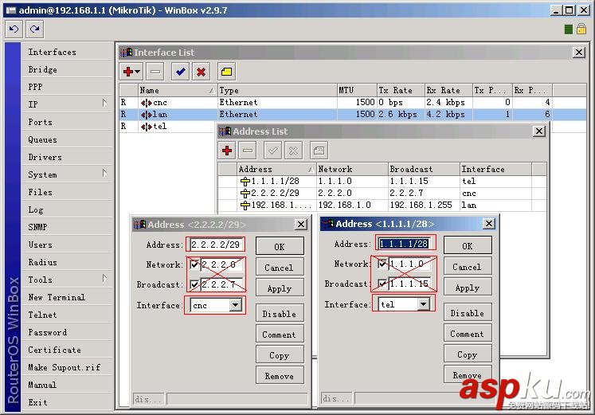
Task: Click OK in the 1.1.1.1/28 dialog
Action: coord(468,246)
